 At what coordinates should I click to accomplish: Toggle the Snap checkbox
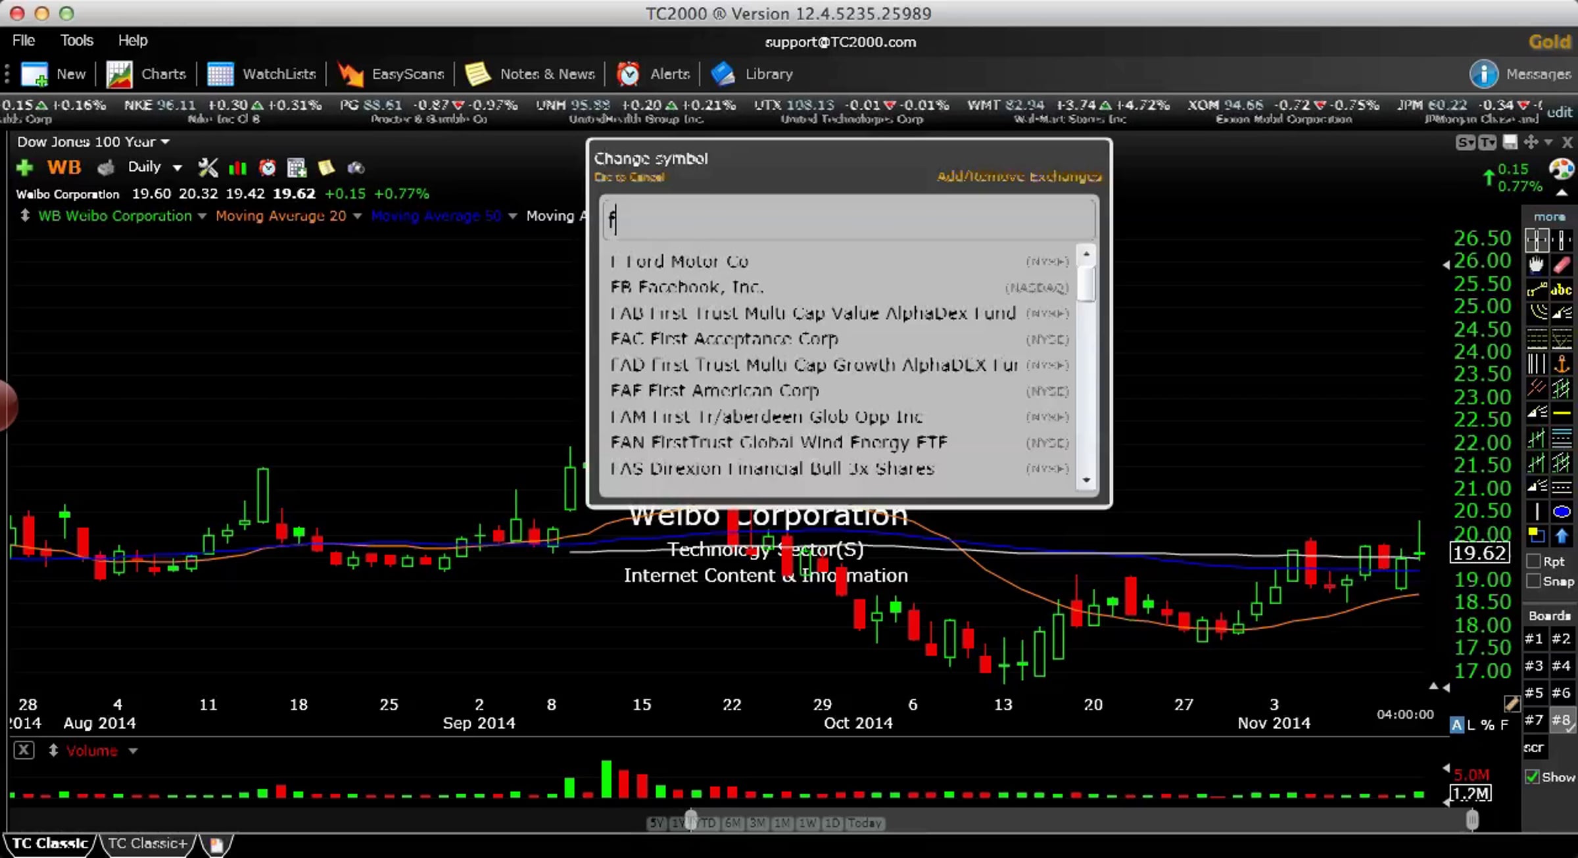click(x=1534, y=581)
